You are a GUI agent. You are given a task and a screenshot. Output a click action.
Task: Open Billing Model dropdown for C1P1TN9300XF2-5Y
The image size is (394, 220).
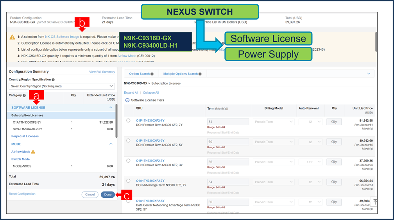tap(274, 142)
